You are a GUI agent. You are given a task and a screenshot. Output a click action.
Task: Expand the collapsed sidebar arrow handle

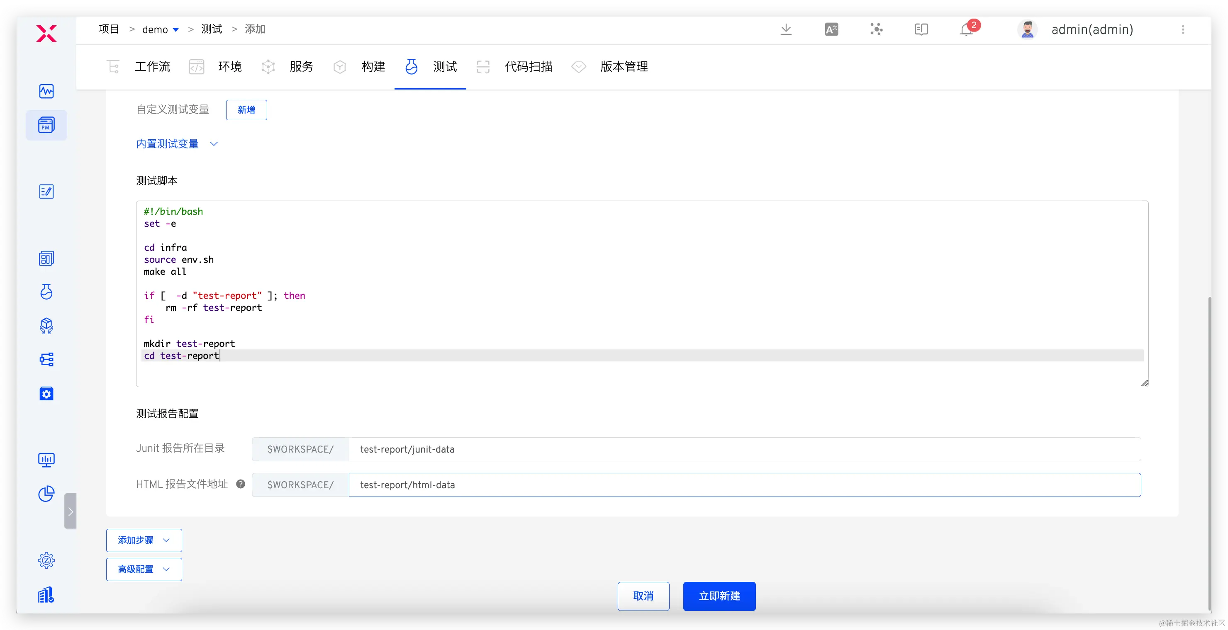pos(70,511)
